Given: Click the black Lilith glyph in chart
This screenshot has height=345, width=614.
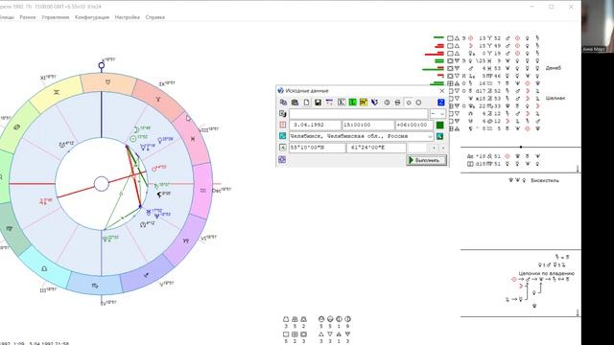Looking at the screenshot, I should pos(159,195).
